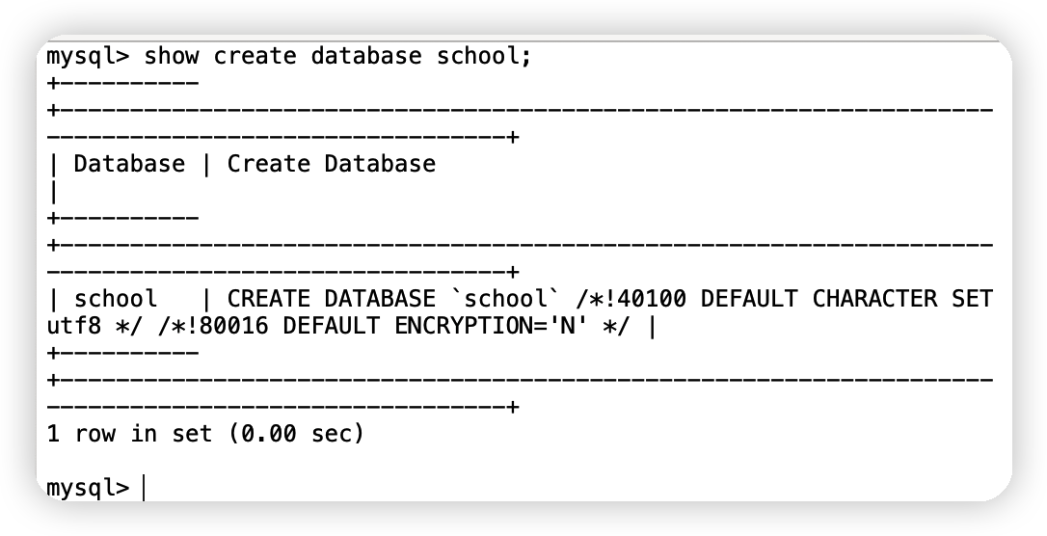
Task: Click the 'show create database school;' command text
Action: [337, 56]
